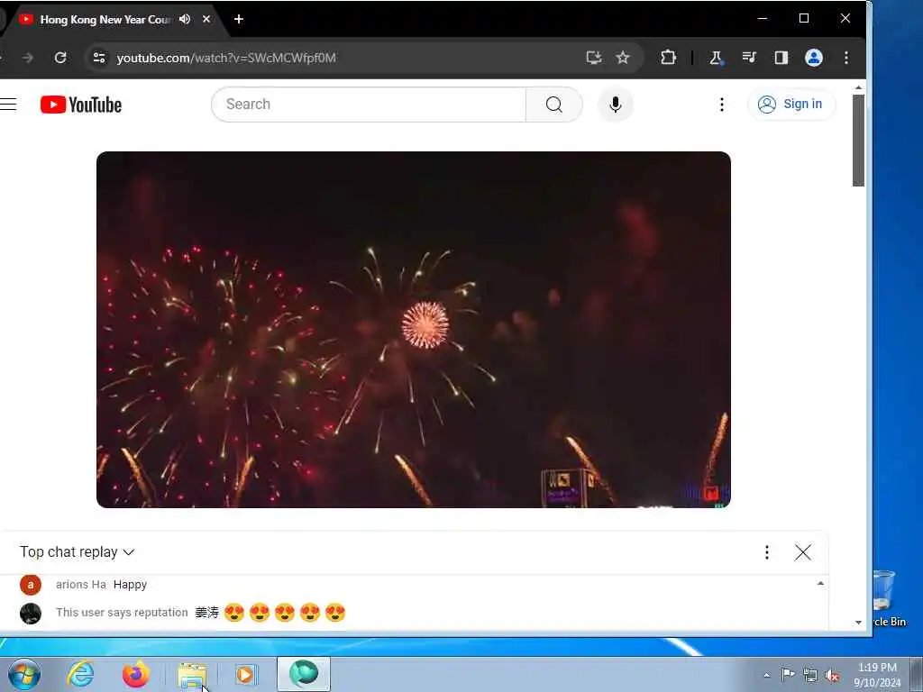Screen dimensions: 923x692
Task: Launch Firefox from the taskbar
Action: tap(136, 674)
